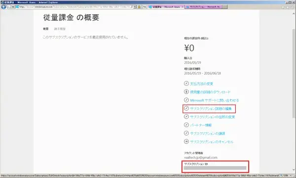The width and height of the screenshot is (296, 178).
Task: Open Favorites star icon
Action: [x=288, y=7]
